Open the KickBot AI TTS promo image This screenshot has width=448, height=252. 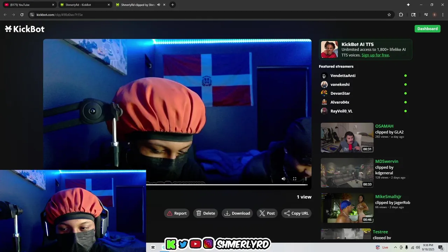(x=330, y=49)
